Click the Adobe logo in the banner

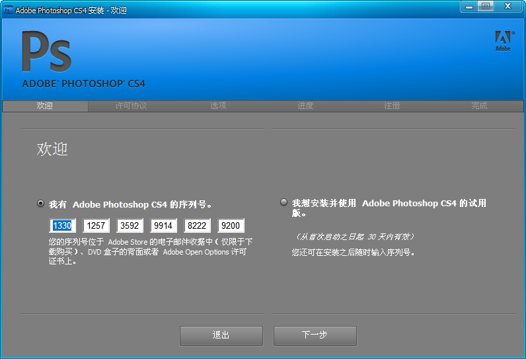pyautogui.click(x=504, y=41)
